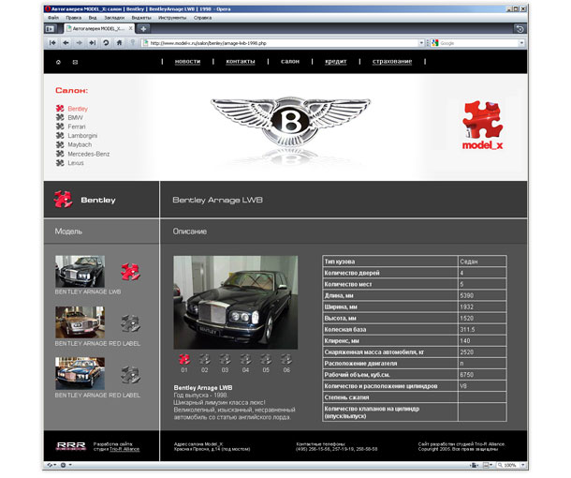This screenshot has height=478, width=571.
Task: Open the Вид menu
Action: coord(93,18)
